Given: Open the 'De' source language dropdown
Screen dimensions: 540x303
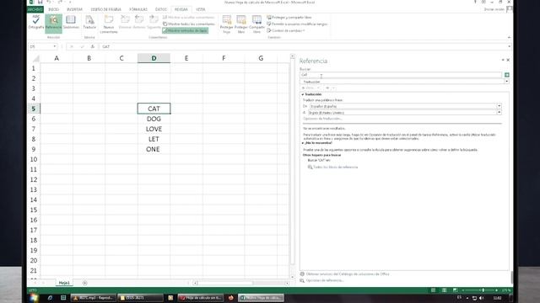Looking at the screenshot, I should 499,106.
